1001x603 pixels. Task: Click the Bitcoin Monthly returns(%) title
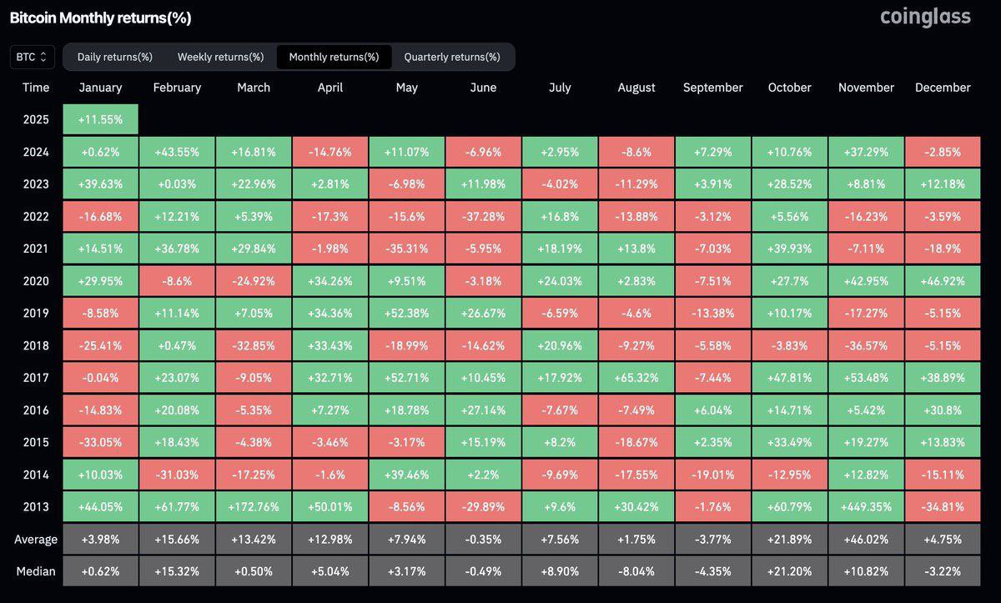coord(100,17)
